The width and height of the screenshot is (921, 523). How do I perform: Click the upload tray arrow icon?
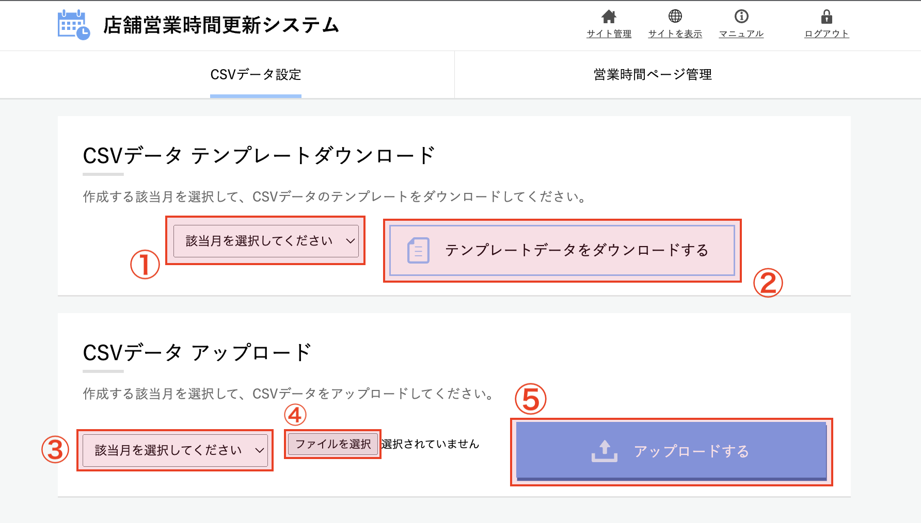tap(605, 451)
